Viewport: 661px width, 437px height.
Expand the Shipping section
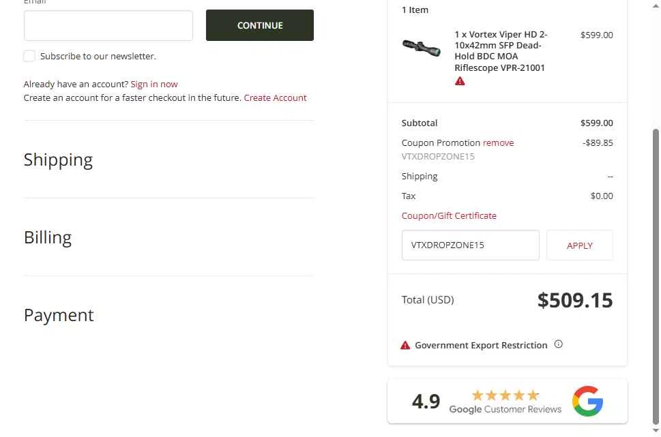coord(58,160)
